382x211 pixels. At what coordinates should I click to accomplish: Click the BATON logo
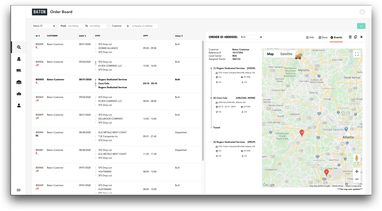[39, 12]
